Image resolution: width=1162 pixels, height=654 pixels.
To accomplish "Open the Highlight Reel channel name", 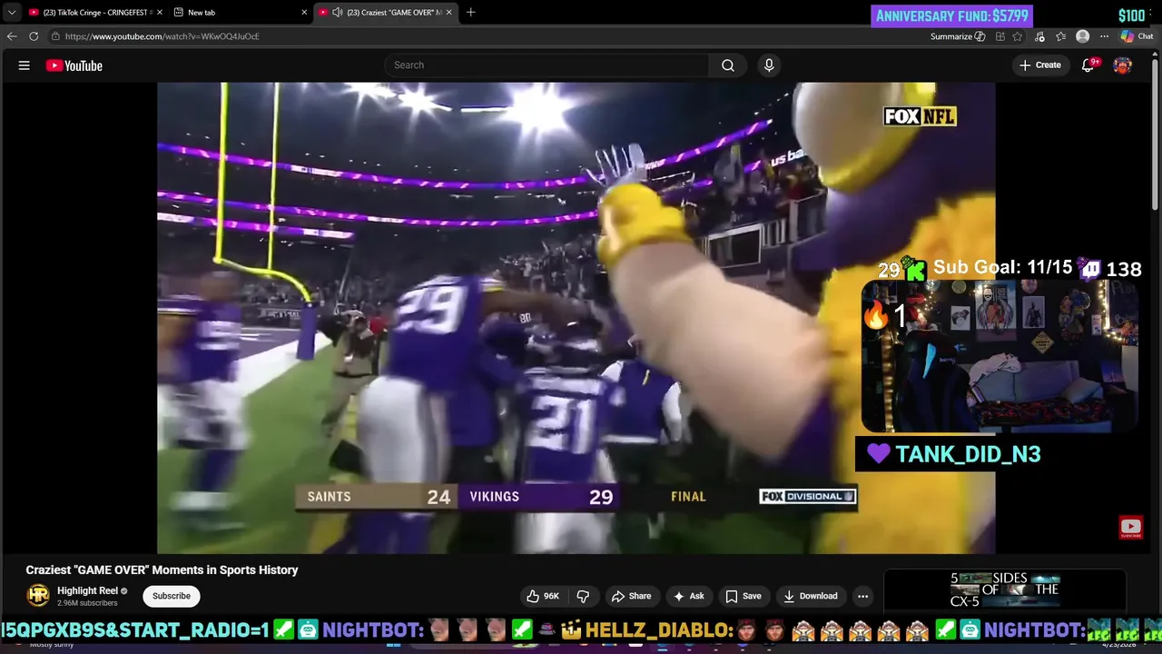I will (x=88, y=590).
